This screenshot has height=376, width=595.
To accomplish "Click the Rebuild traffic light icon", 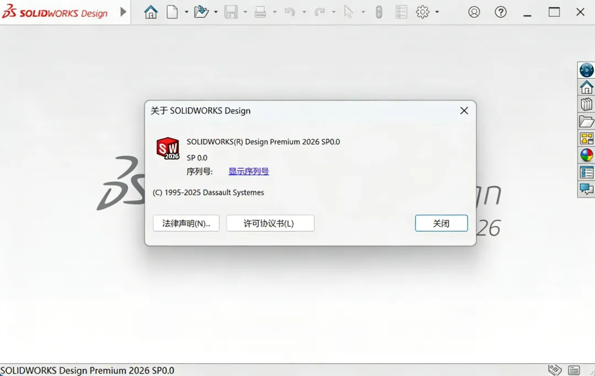I will click(378, 12).
